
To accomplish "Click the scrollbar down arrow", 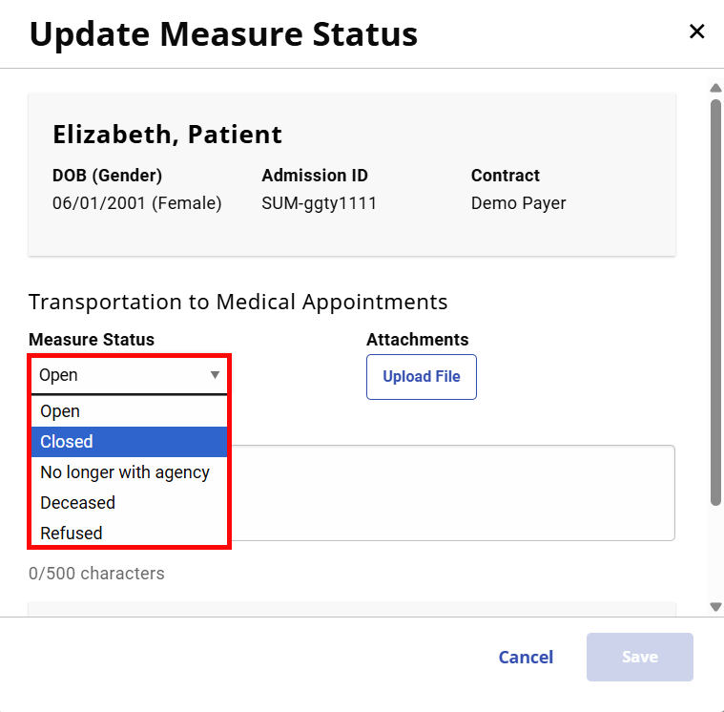I will (x=715, y=606).
